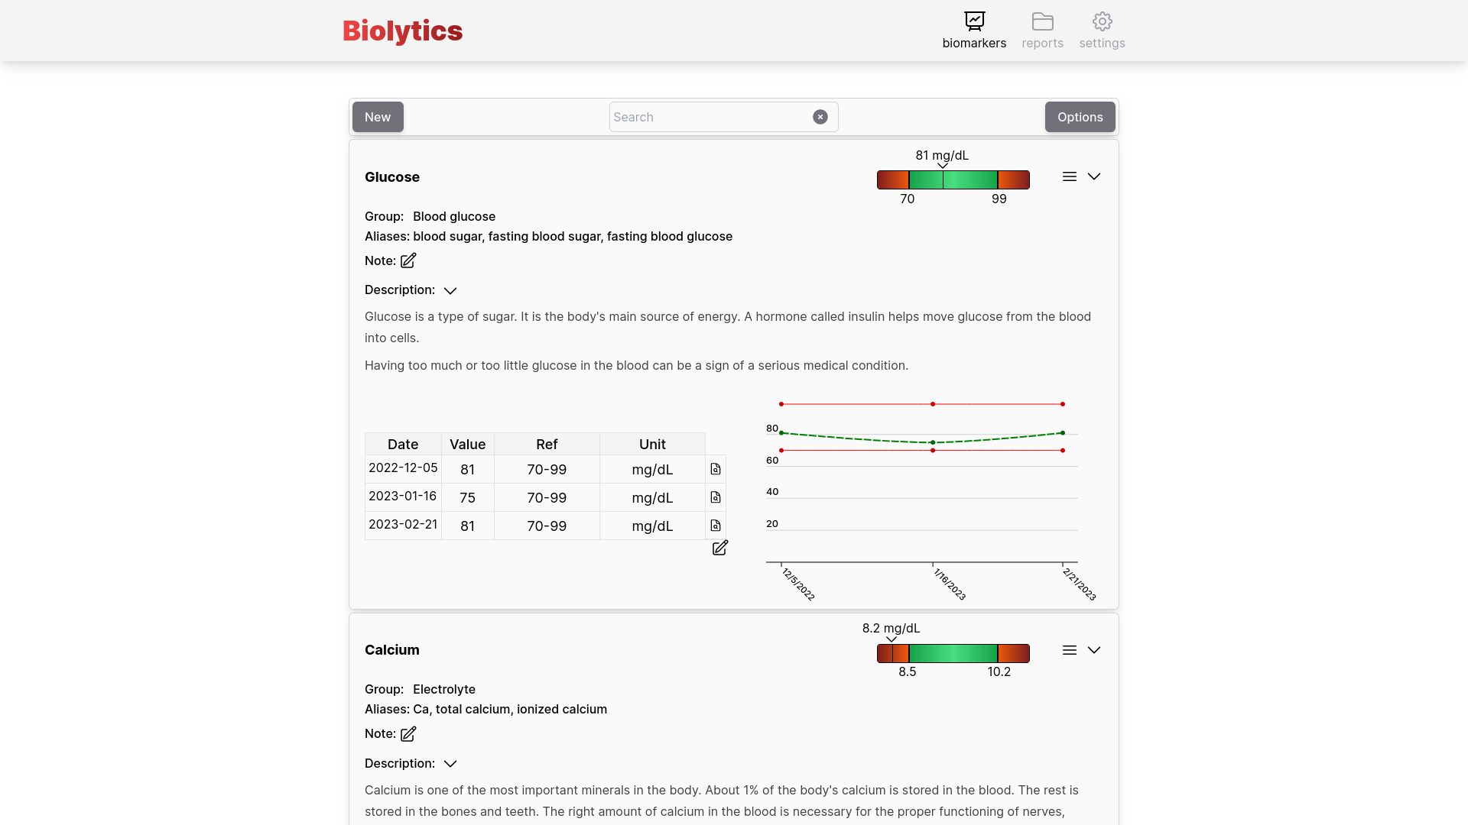Click the 8.2 mg/dL reading above Calcium bar
This screenshot has width=1468, height=825.
pos(892,628)
